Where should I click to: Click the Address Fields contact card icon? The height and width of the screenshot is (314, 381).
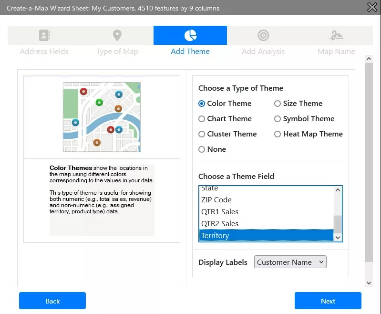point(44,35)
